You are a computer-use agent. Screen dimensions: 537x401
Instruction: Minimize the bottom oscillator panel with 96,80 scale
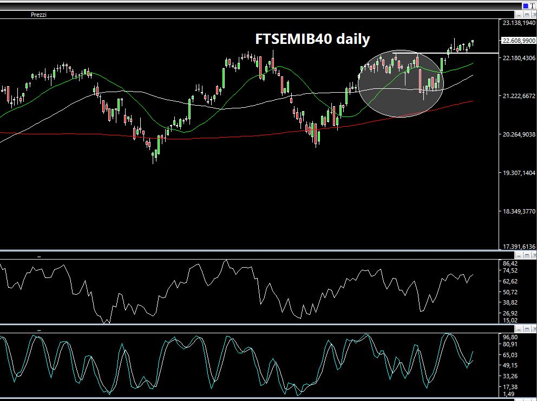(x=519, y=329)
